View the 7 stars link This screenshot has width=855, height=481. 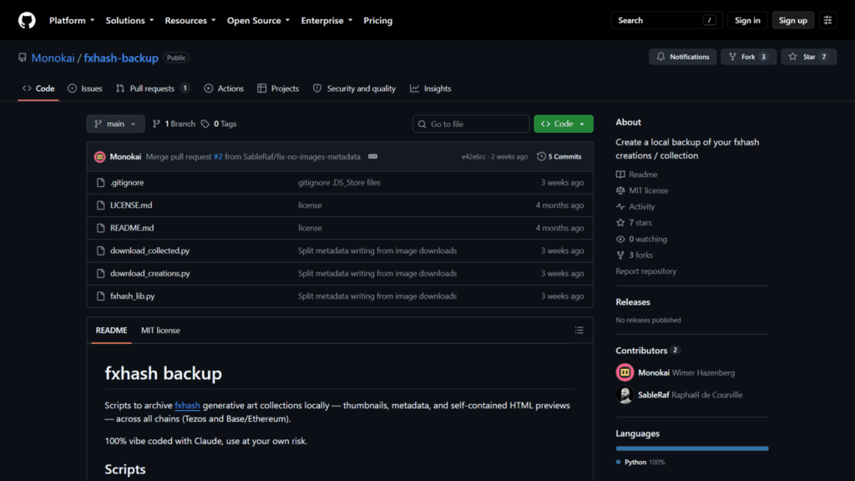tap(634, 223)
